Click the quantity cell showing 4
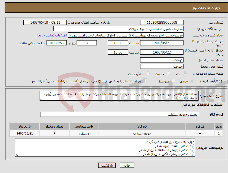Viewport: 228px width, 173px height. pyautogui.click(x=54, y=133)
